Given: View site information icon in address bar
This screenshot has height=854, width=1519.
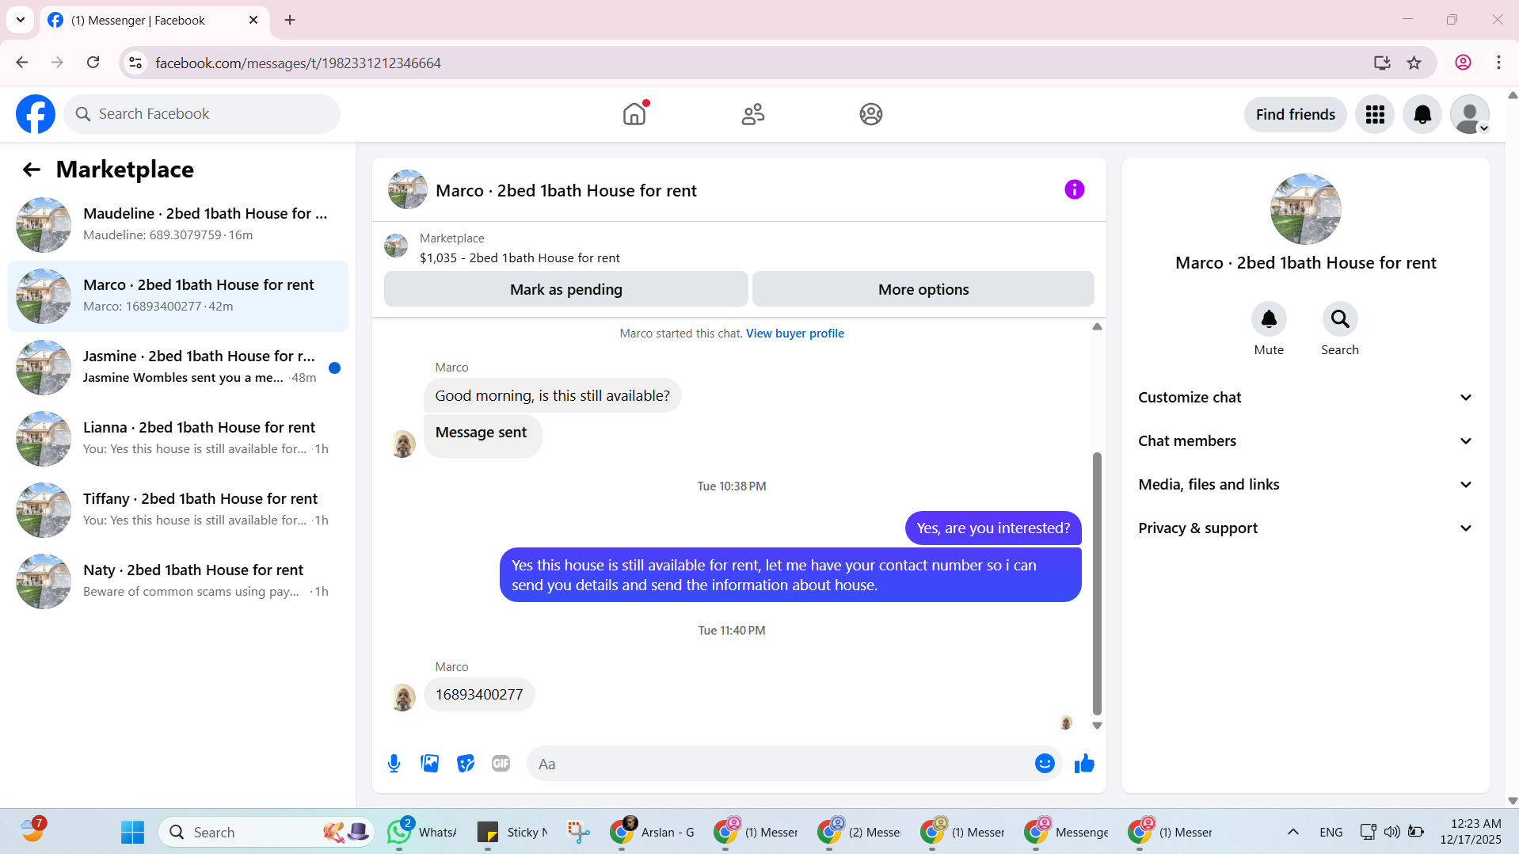Looking at the screenshot, I should coord(136,63).
